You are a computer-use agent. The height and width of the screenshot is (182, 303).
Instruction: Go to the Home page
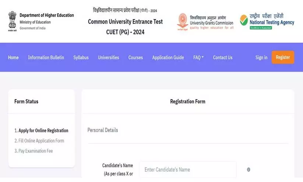(13, 57)
